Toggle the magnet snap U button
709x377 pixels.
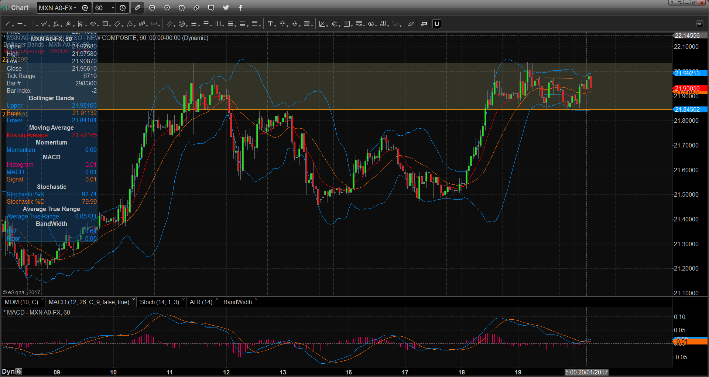click(x=437, y=24)
